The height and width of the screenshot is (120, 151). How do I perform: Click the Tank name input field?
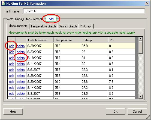coord(84,11)
